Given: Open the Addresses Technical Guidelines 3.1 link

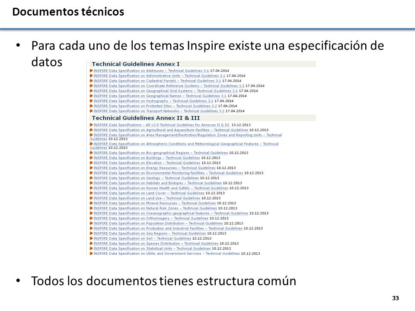Looking at the screenshot, I should coord(151,70).
